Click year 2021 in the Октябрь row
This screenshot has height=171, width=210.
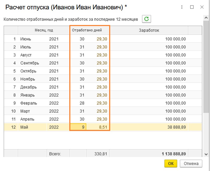(54, 71)
